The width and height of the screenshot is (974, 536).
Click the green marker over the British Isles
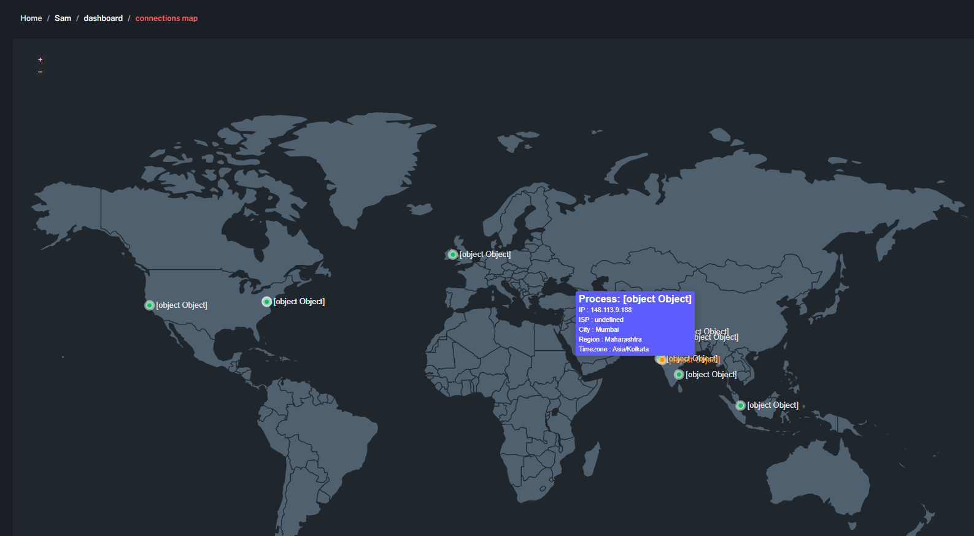452,255
